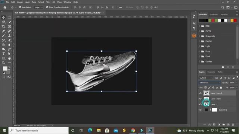The width and height of the screenshot is (239, 134).
Task: Hide the Layer 1 copy 2 layer
Action: point(200,93)
